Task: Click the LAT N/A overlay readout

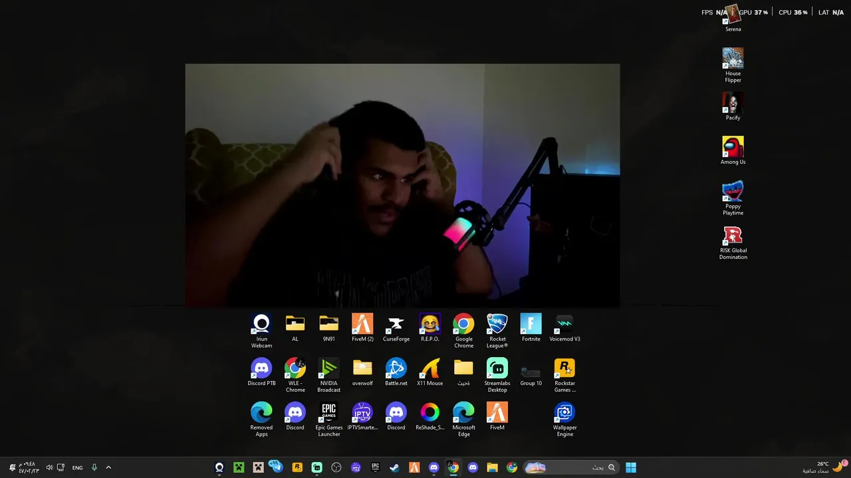Action: tap(831, 13)
